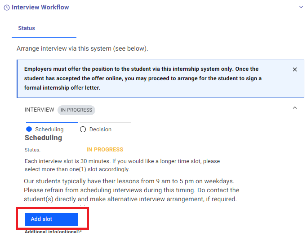Image resolution: width=307 pixels, height=233 pixels.
Task: Click the Add slot button
Action: 51,219
